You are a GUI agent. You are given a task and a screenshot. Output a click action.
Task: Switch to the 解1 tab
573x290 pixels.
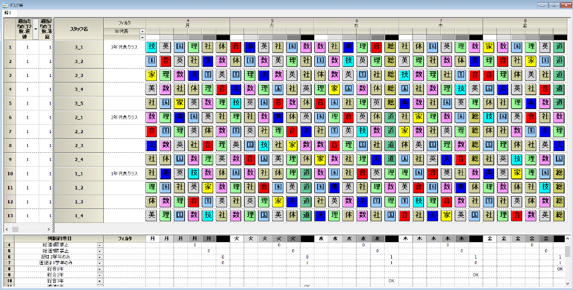[x=7, y=12]
